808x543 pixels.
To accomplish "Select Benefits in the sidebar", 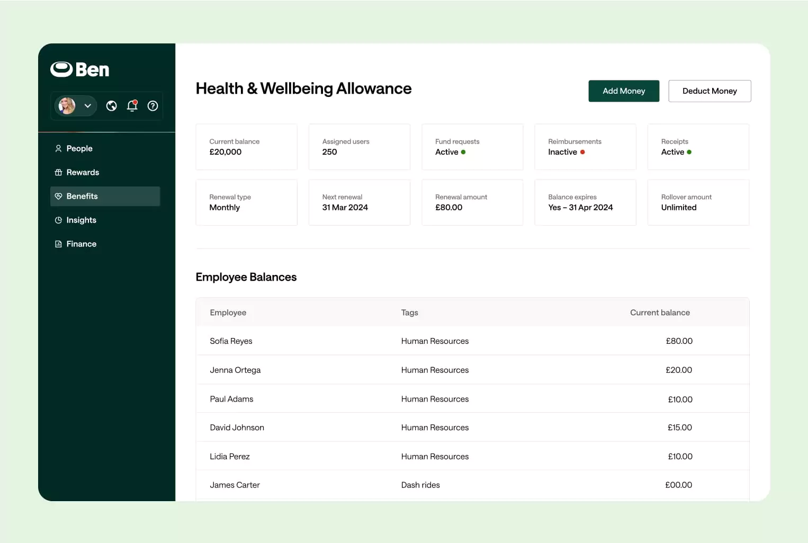I will coord(105,196).
